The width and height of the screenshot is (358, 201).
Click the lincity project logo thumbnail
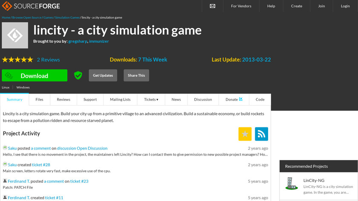15,35
